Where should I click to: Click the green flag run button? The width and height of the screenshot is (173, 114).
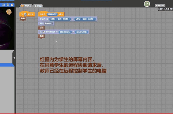(147, 4)
